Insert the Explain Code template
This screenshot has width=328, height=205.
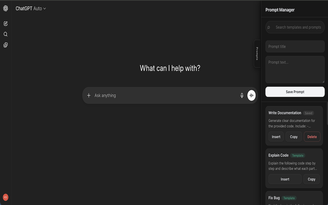click(285, 179)
